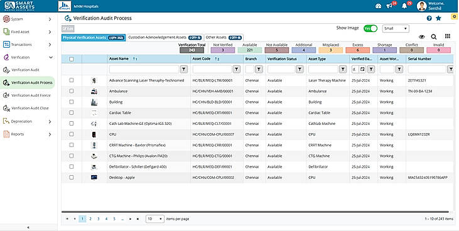Viewport: 459px width, 231px height.
Task: Open the dashboard gauge icon in header
Action: (378, 6)
